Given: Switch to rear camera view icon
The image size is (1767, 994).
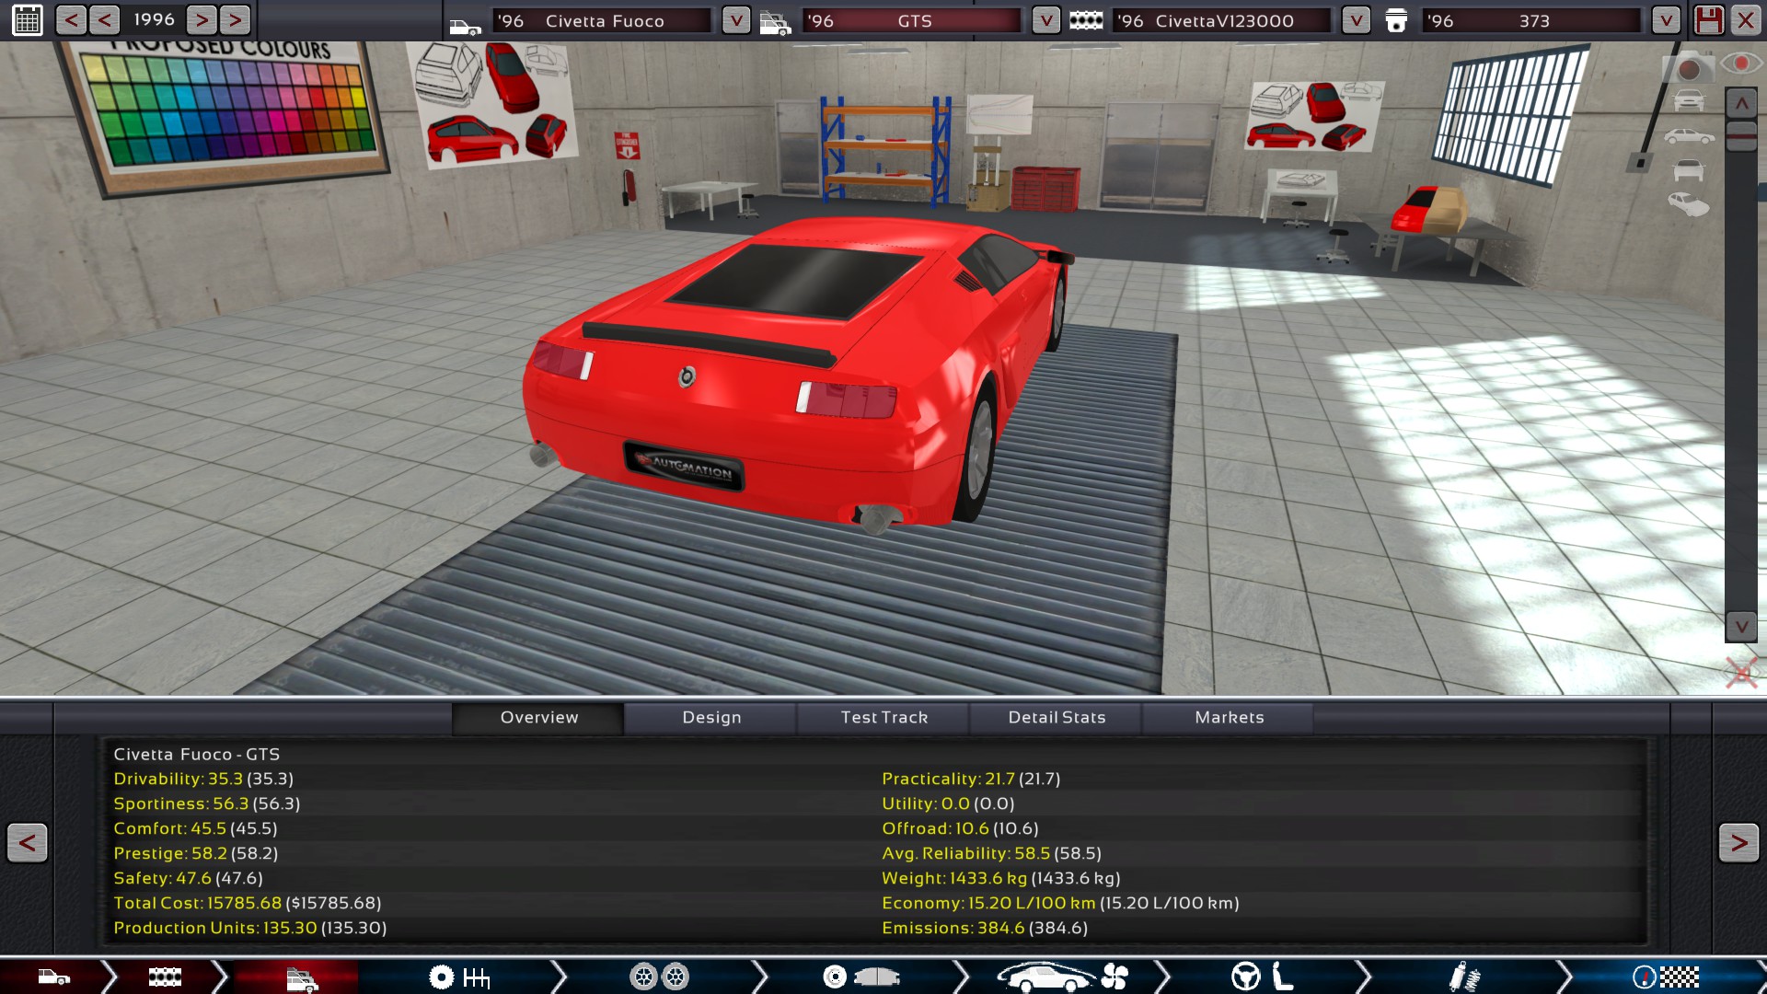Looking at the screenshot, I should (x=1689, y=170).
